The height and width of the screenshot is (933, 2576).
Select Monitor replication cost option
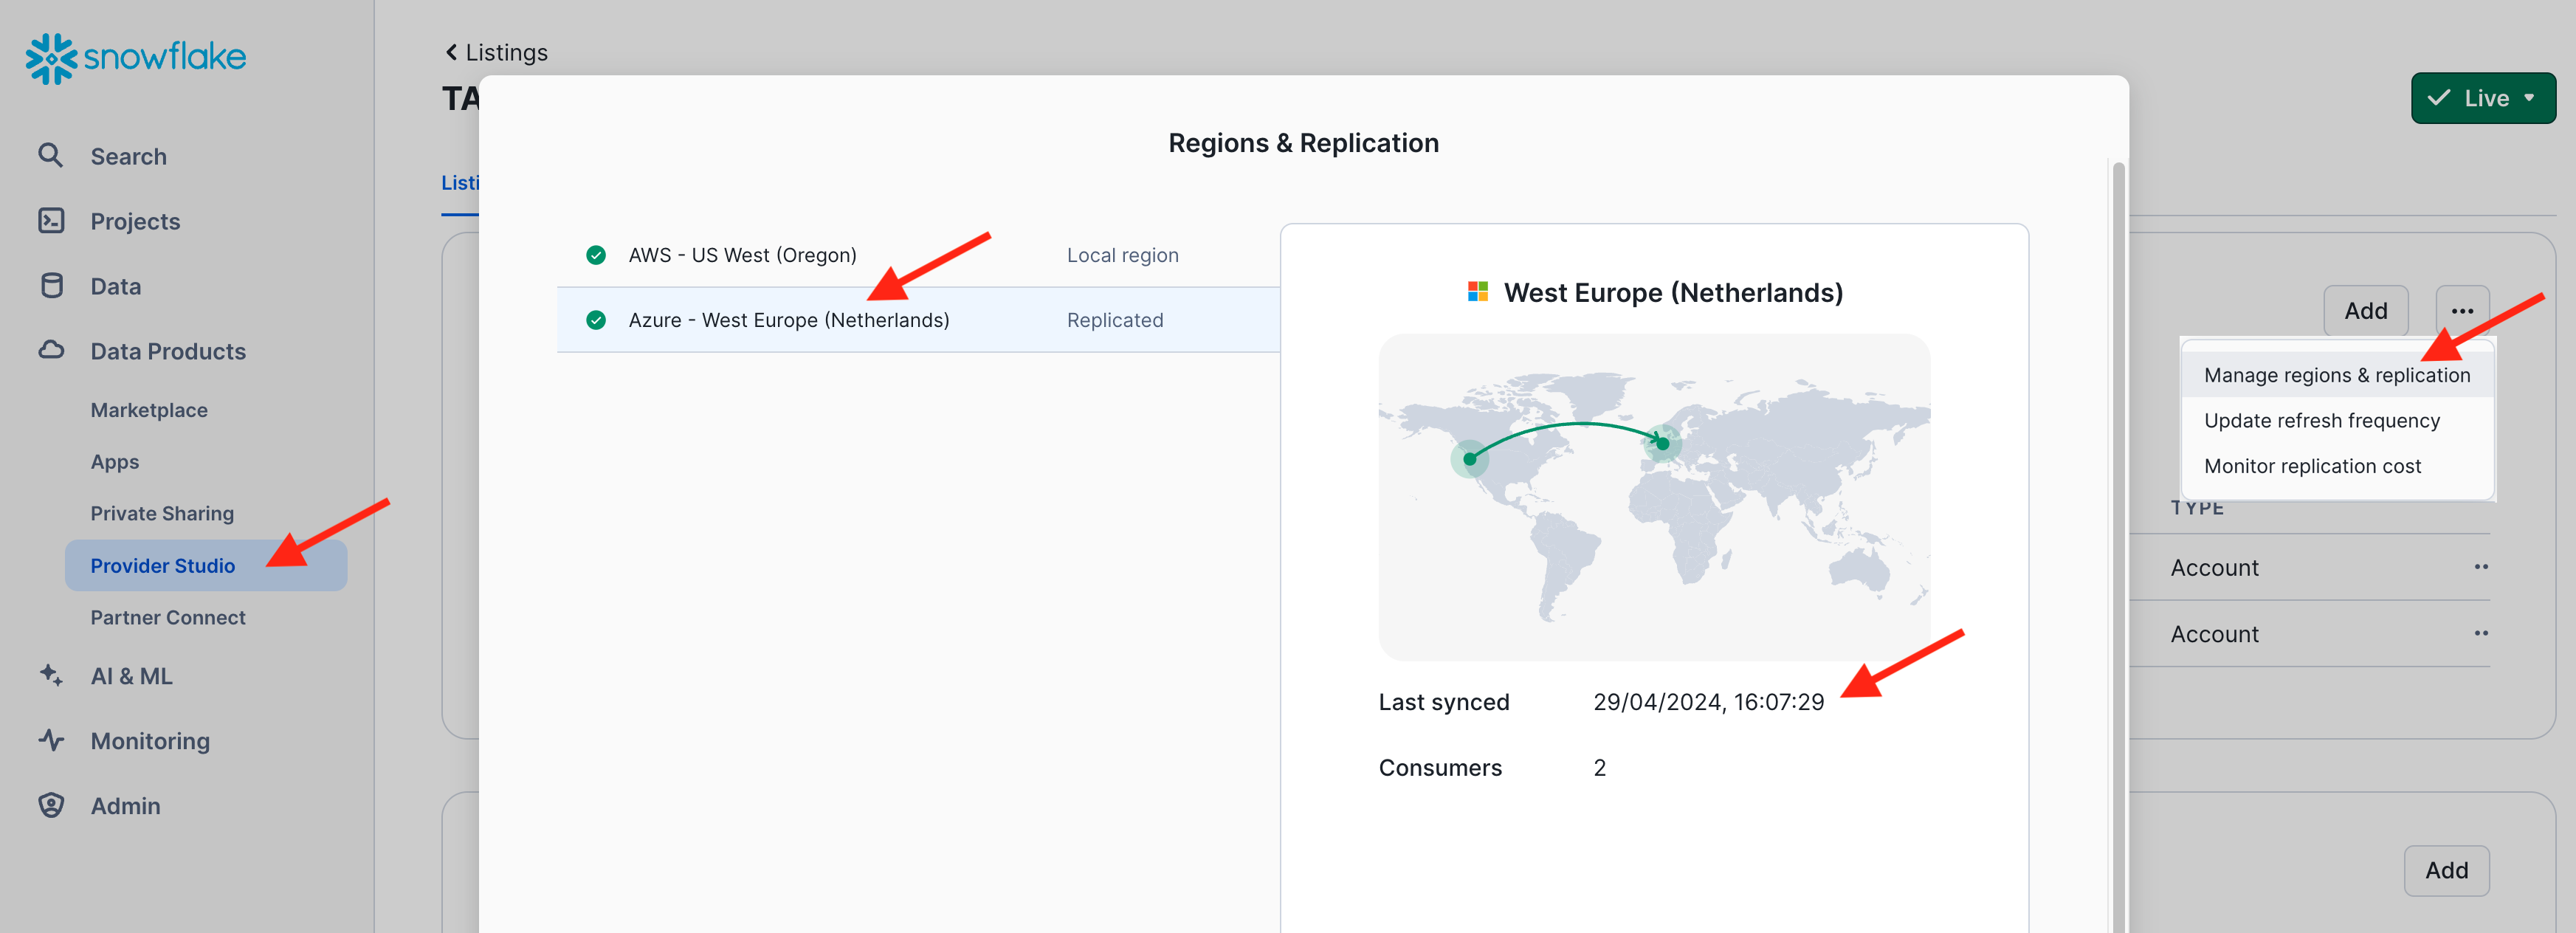2312,466
